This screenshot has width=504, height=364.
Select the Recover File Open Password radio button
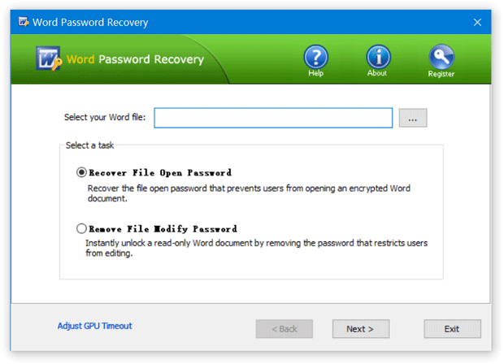pos(80,172)
